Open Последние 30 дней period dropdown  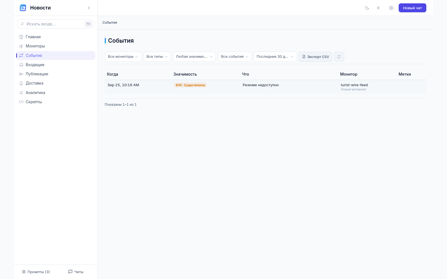click(x=275, y=57)
